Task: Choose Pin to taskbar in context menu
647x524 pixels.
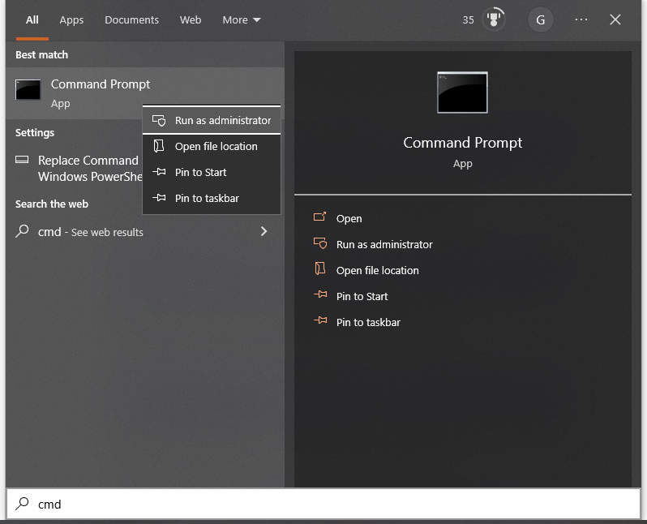Action: click(x=212, y=198)
